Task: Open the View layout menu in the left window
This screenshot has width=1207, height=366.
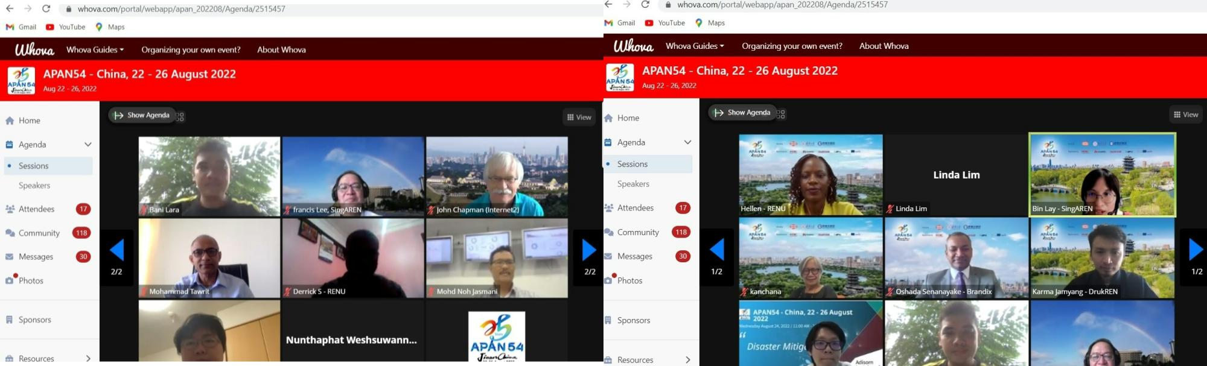Action: (579, 117)
